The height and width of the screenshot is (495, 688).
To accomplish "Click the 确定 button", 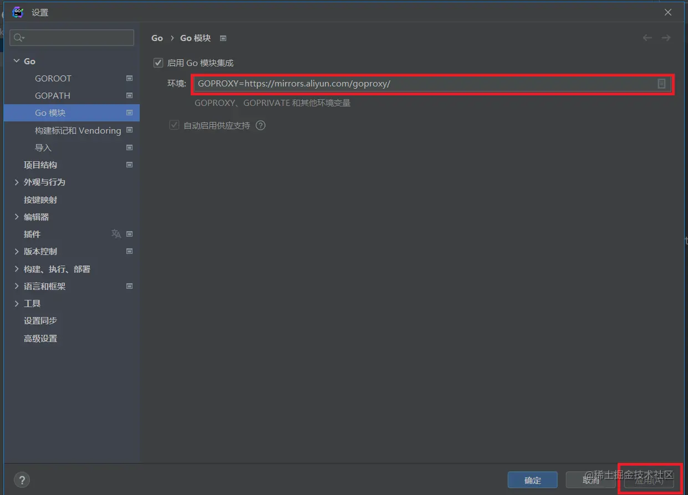I will pyautogui.click(x=533, y=480).
